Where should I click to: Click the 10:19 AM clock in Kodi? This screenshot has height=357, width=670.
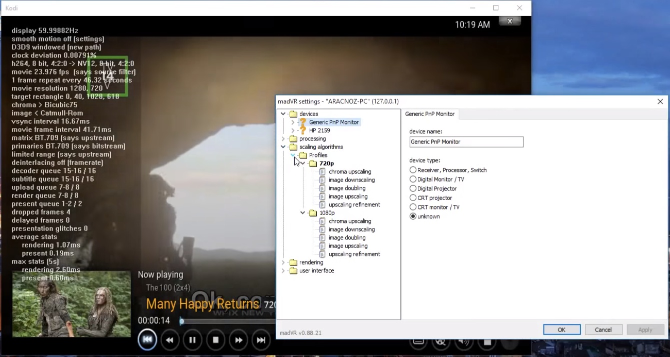tap(472, 24)
